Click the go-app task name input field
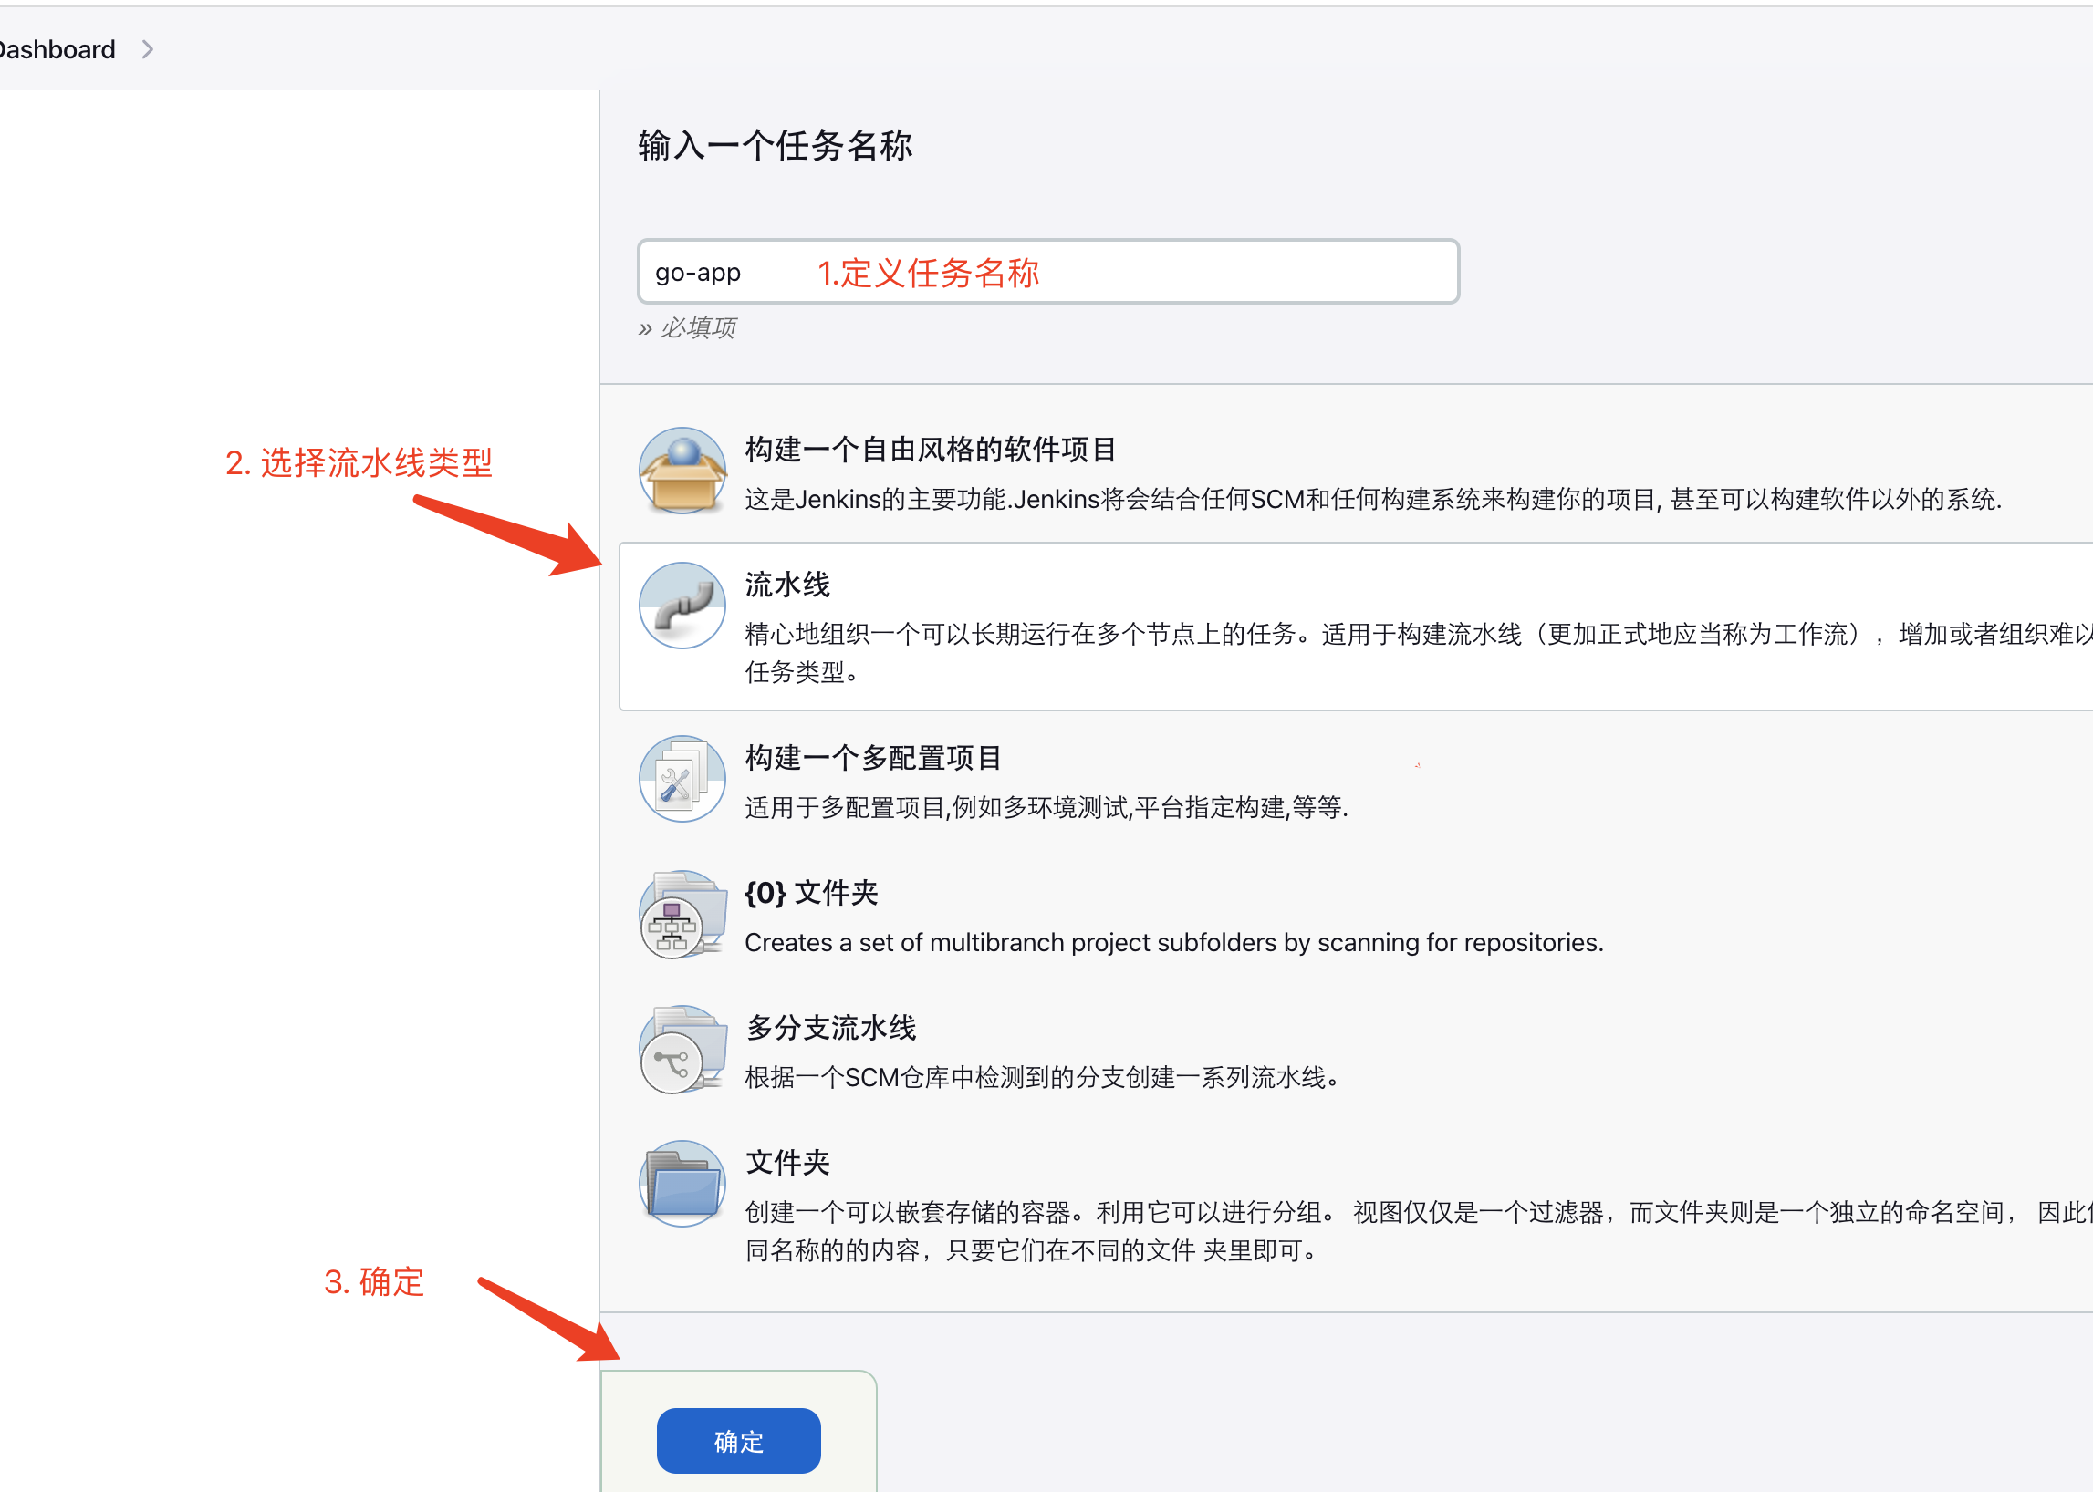The image size is (2093, 1492). [x=1048, y=272]
